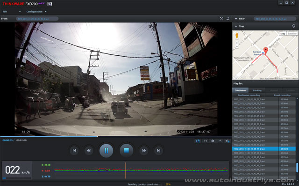This screenshot has width=299, height=186.
Task: Swap front and rear camera views
Action: (x=228, y=19)
